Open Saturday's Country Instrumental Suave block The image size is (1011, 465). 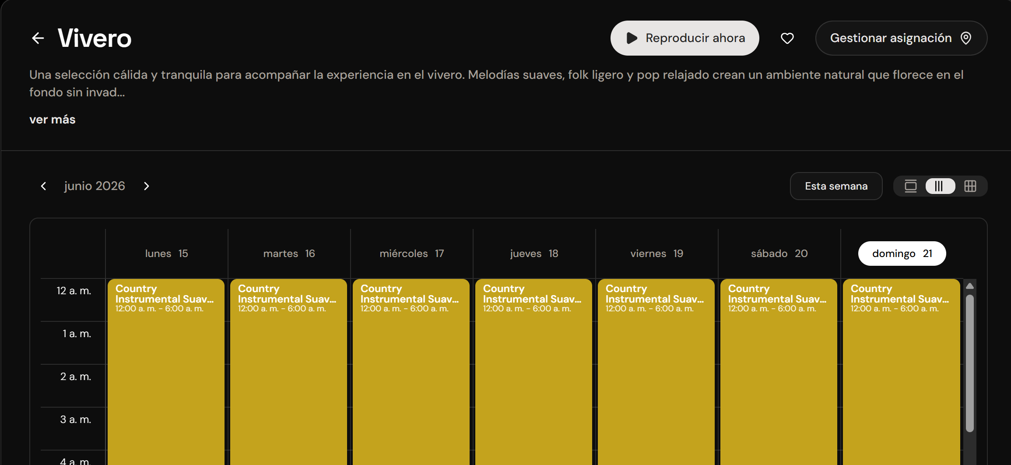click(779, 372)
